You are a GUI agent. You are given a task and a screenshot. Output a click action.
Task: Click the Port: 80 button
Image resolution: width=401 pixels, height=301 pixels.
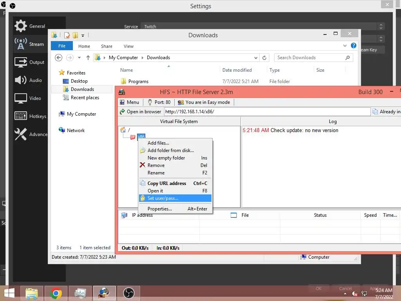click(x=159, y=102)
